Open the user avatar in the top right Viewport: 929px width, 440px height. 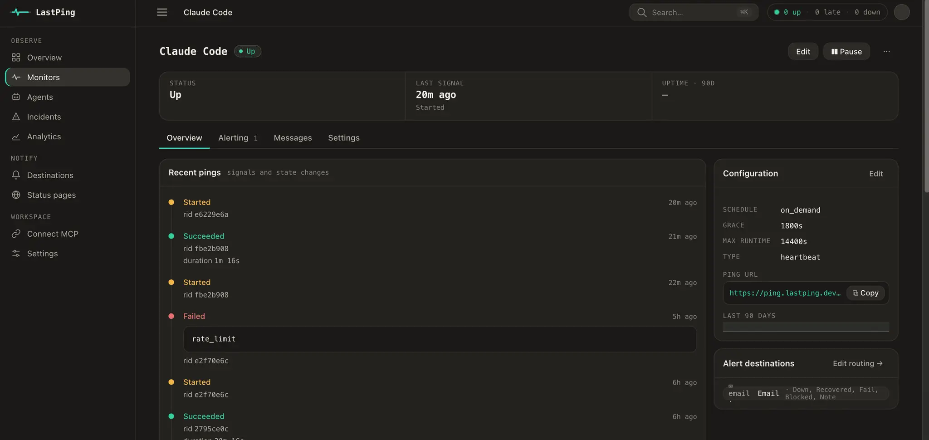tap(901, 12)
